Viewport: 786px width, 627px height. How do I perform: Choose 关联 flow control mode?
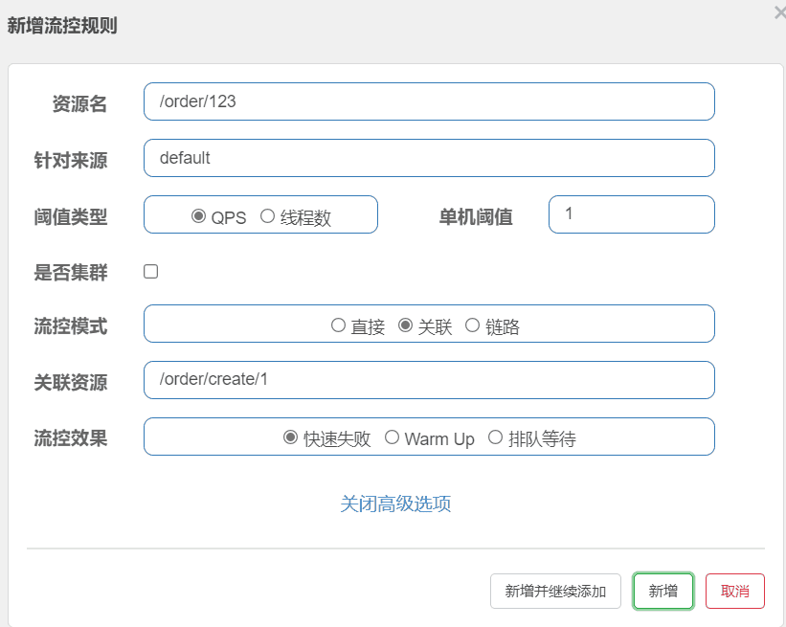tap(405, 325)
